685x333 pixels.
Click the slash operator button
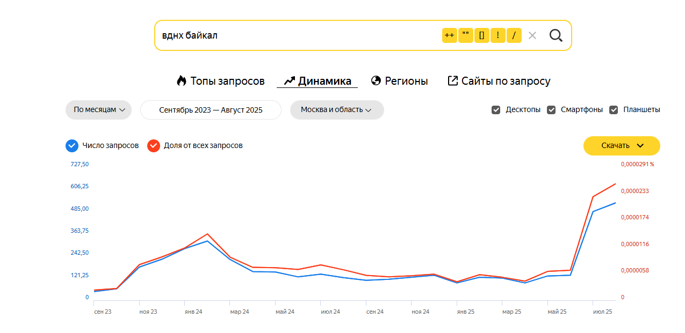[514, 35]
